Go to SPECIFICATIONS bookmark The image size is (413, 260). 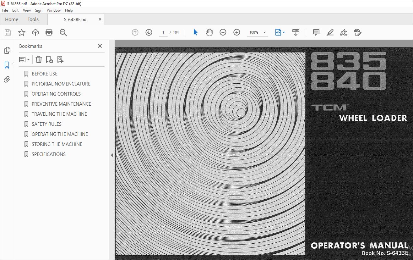[x=49, y=154]
